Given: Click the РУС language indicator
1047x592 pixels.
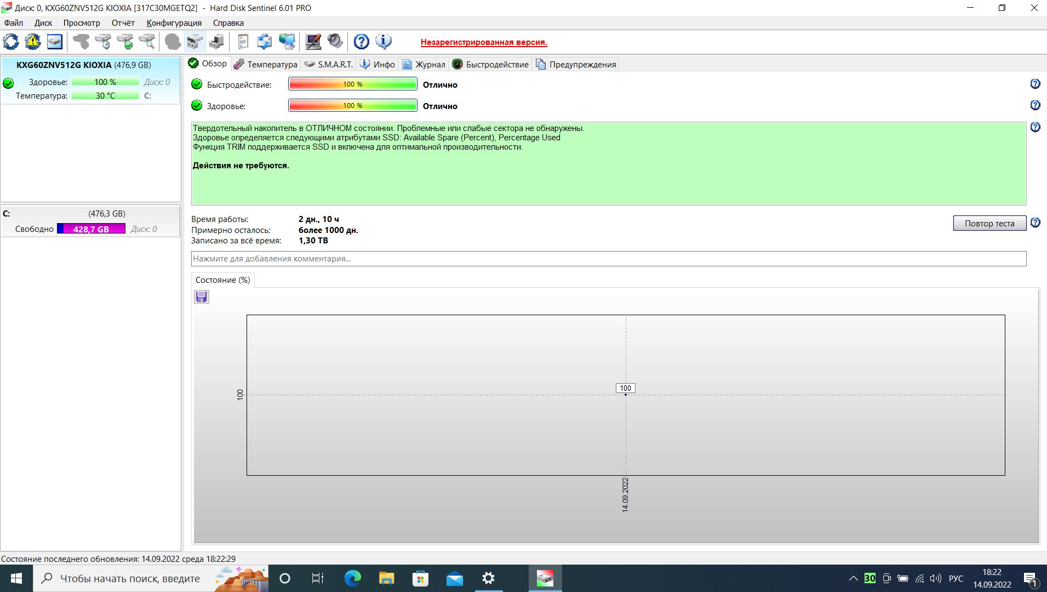Looking at the screenshot, I should coord(956,578).
